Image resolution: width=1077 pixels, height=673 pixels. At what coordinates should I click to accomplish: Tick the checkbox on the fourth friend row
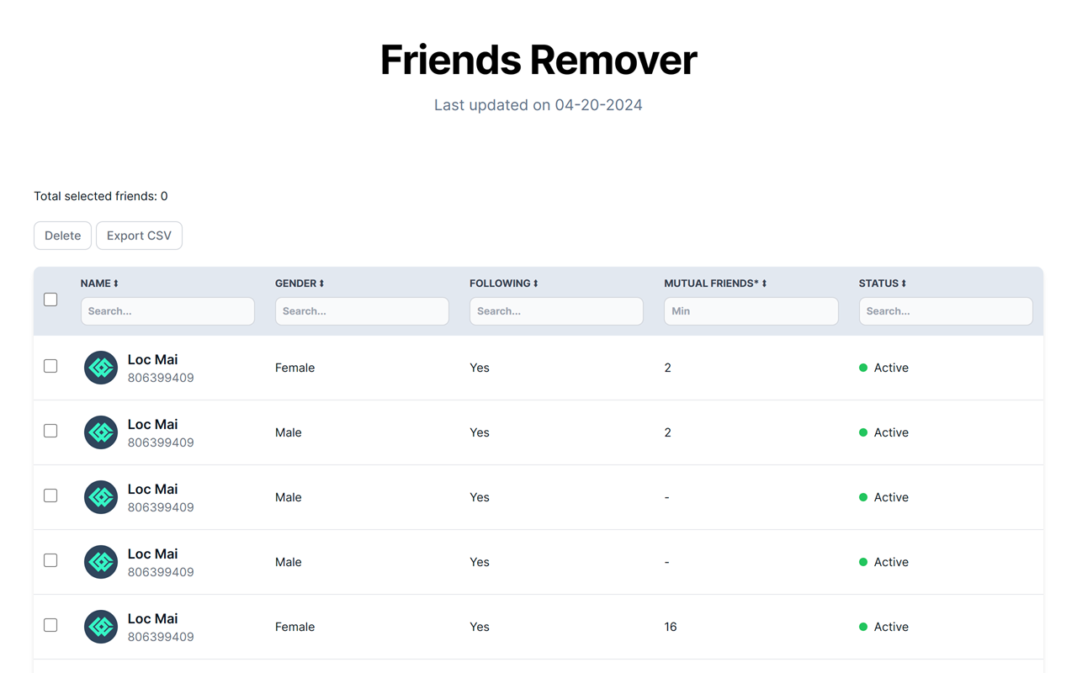(x=50, y=560)
